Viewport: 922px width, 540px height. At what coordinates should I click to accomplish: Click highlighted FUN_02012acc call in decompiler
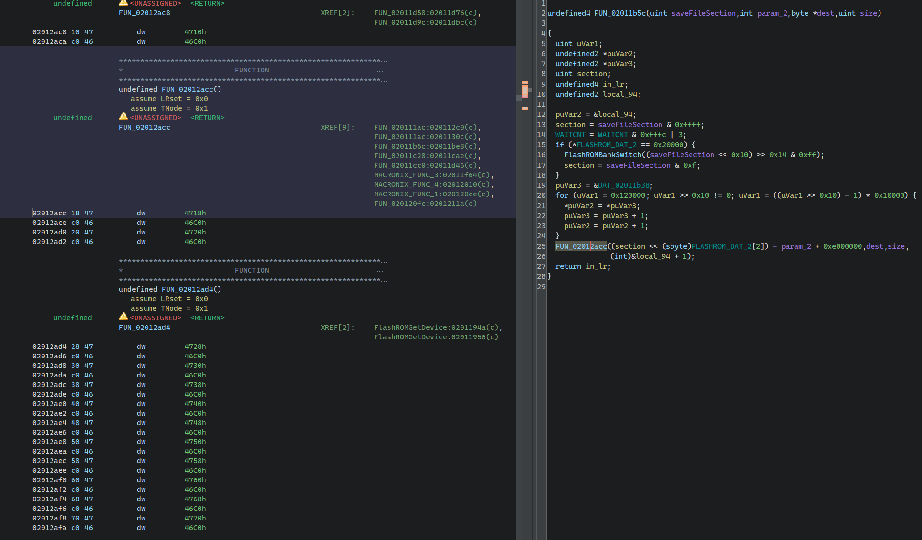[581, 246]
